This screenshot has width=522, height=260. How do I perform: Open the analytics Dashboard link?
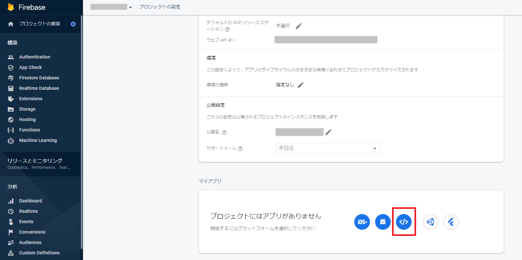(x=30, y=200)
